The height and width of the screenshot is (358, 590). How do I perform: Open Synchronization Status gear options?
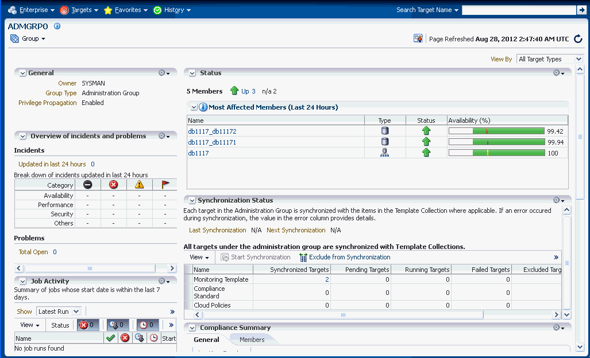[x=559, y=200]
